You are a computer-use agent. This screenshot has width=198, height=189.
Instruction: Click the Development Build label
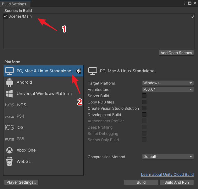(x=104, y=115)
